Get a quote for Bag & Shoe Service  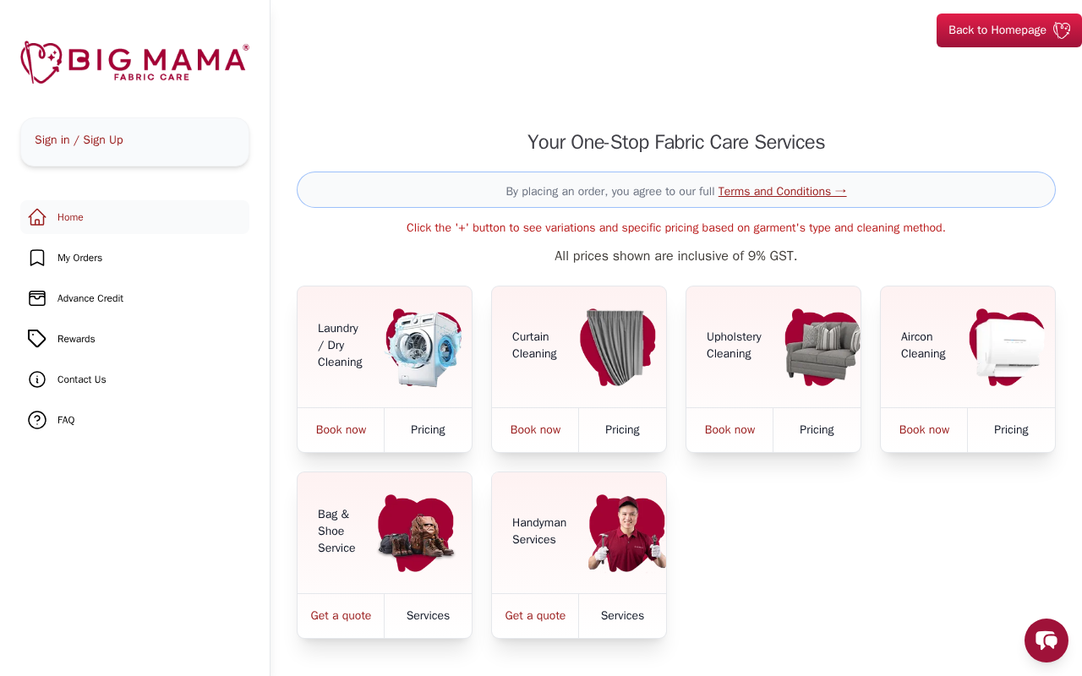[341, 615]
